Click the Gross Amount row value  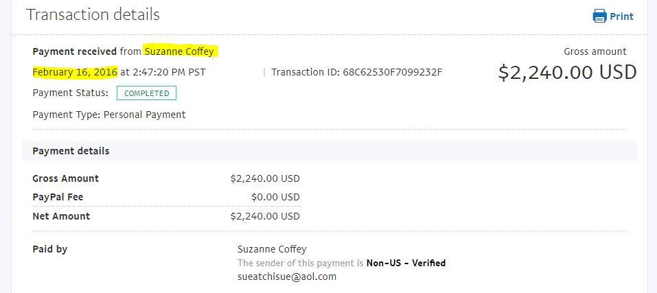coord(265,178)
